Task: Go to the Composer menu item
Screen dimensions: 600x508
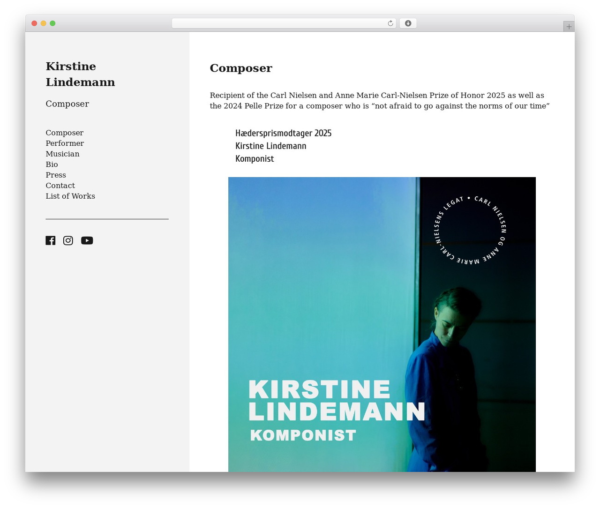Action: 65,133
